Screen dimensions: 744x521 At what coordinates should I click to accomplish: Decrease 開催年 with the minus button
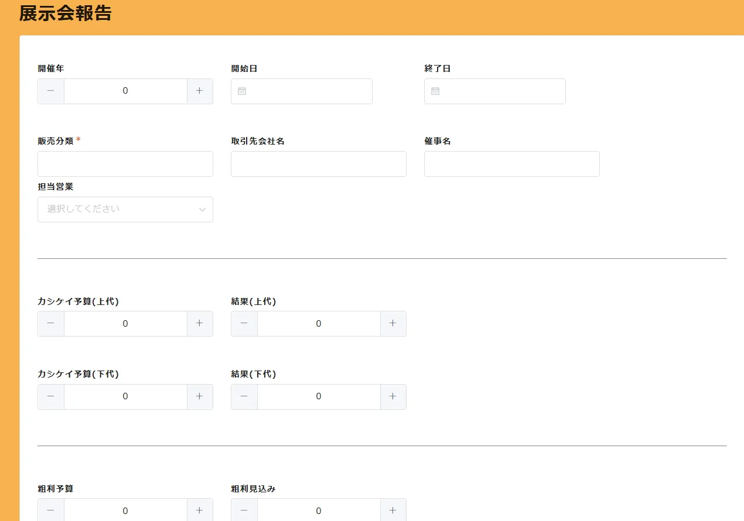tap(51, 91)
